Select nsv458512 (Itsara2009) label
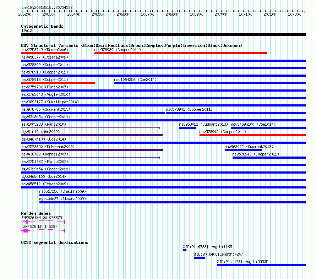 tap(45, 184)
